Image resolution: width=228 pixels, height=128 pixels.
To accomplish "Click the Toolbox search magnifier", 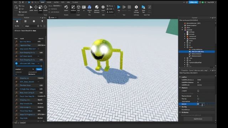I will [x=41, y=26].
